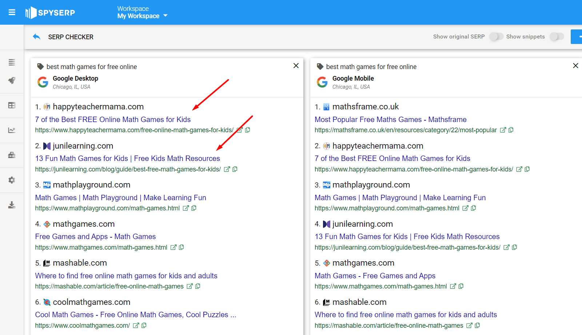
Task: Click mathsframe.co.uk domain text
Action: (x=366, y=107)
